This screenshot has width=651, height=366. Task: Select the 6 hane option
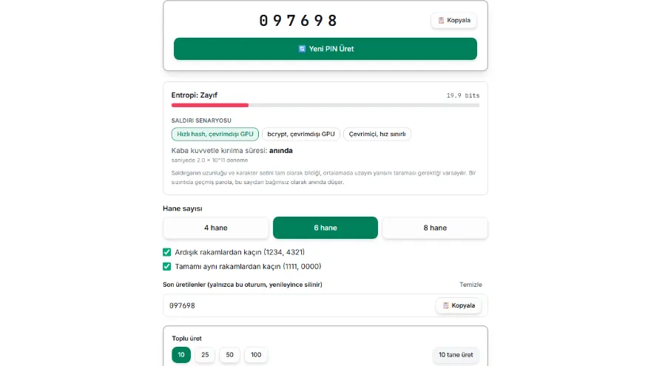click(x=325, y=228)
